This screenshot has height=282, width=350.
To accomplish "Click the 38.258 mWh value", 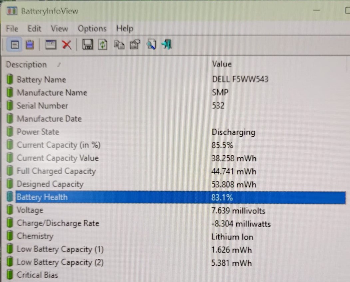I will pos(234,158).
